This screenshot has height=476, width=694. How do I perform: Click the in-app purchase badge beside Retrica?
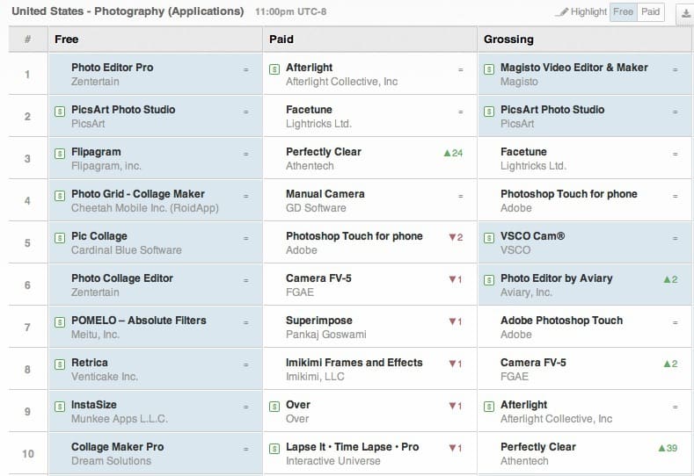[59, 364]
